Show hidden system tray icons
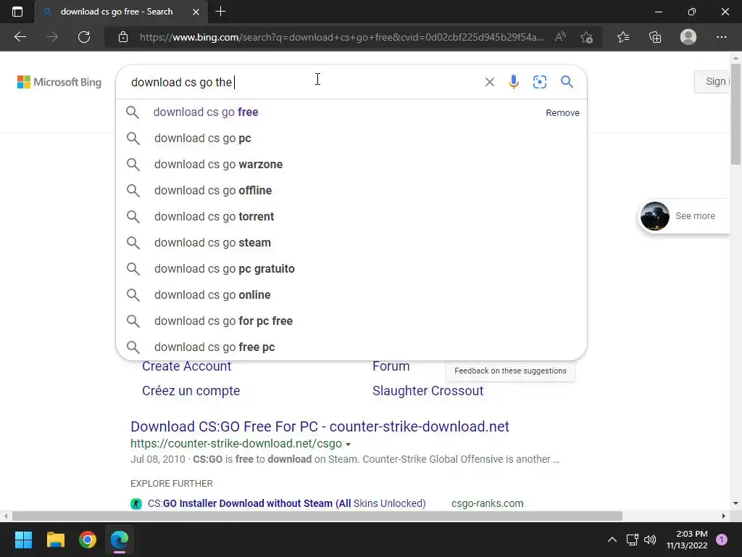Image resolution: width=742 pixels, height=557 pixels. point(612,540)
